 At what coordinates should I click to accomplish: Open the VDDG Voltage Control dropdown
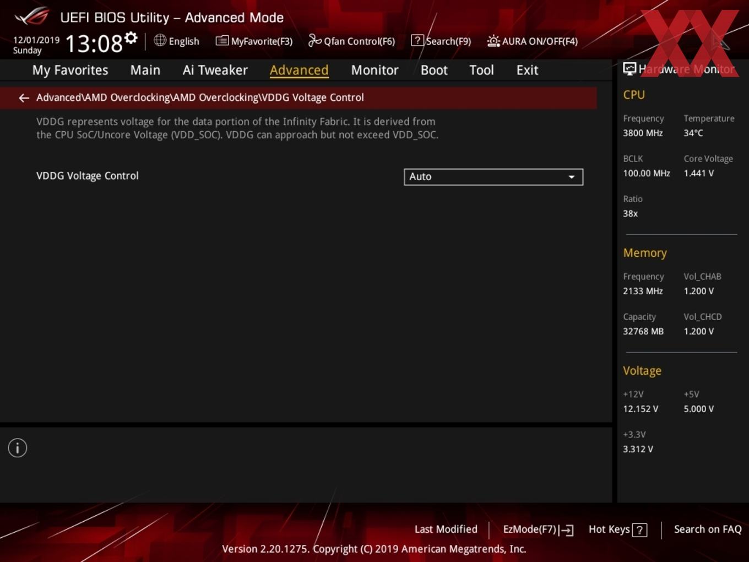coord(493,177)
